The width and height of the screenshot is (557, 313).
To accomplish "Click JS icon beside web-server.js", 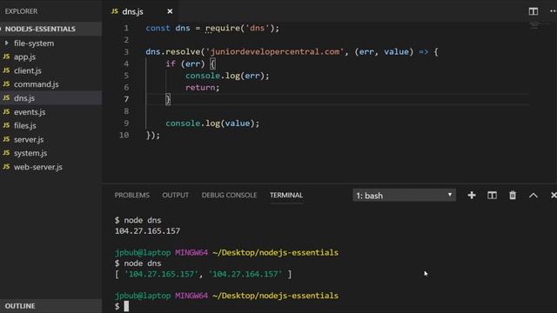I will [x=6, y=166].
